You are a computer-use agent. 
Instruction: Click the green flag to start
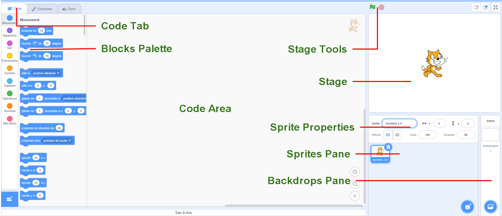pos(372,7)
